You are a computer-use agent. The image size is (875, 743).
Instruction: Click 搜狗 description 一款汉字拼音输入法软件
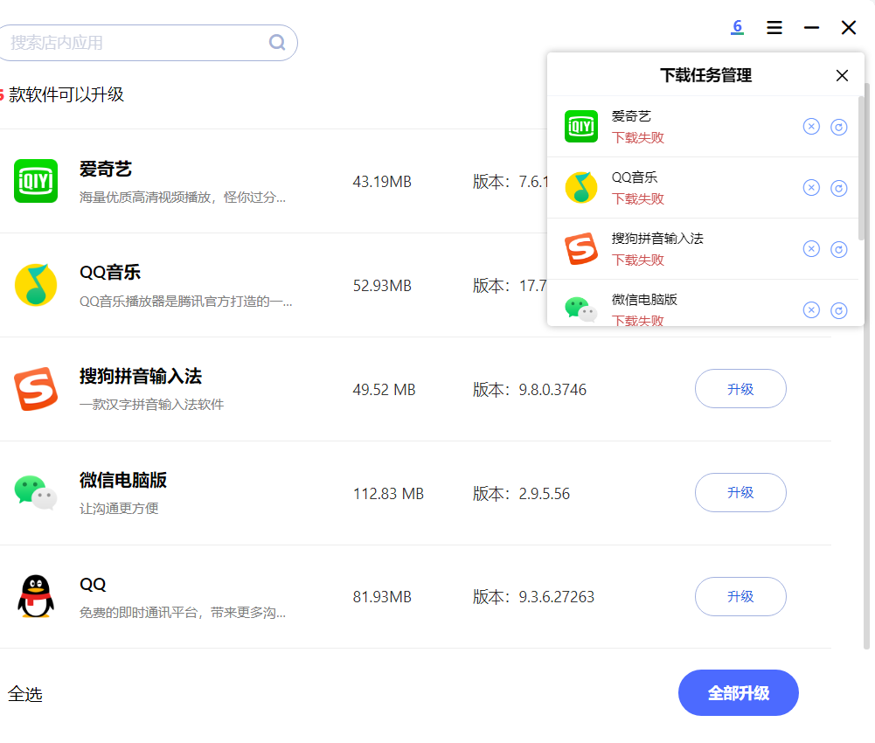[x=151, y=405]
